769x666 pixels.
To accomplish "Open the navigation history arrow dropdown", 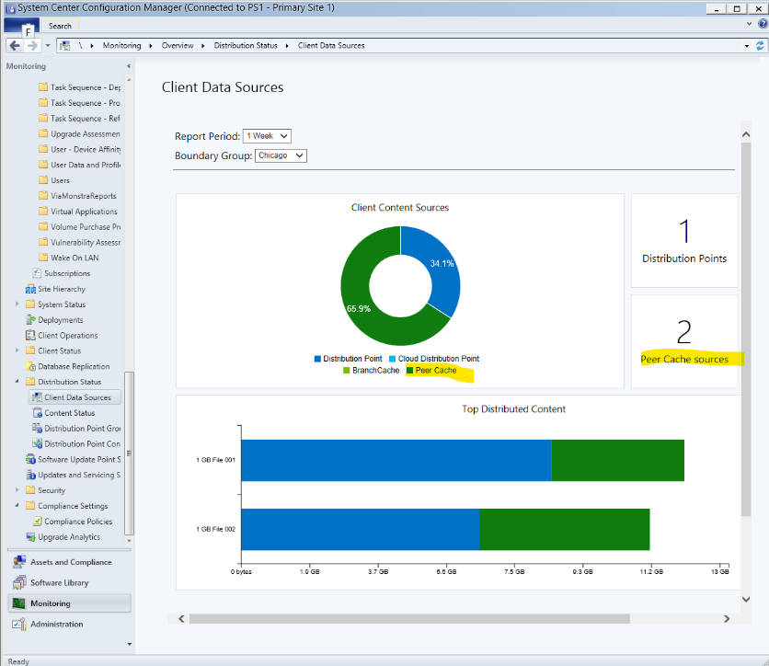I will 48,46.
